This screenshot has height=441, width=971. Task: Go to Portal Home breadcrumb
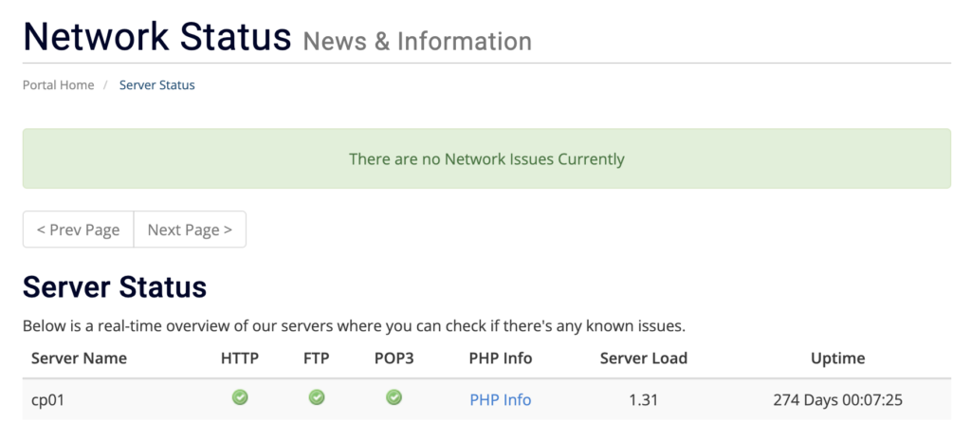[x=59, y=85]
